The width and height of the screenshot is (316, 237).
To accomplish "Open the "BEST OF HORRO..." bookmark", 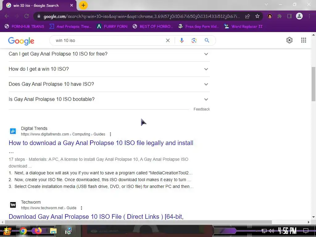I will pos(153,27).
